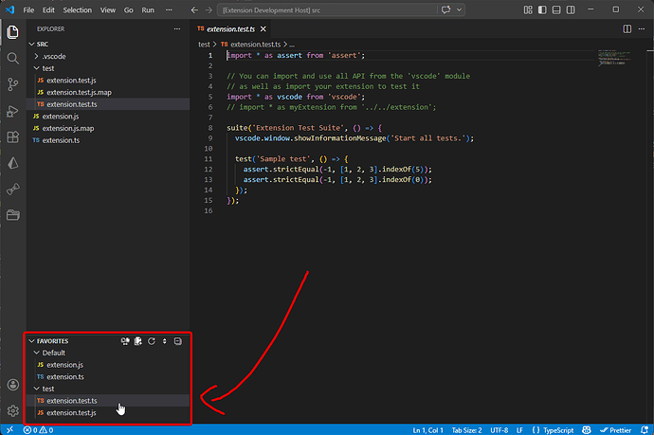The height and width of the screenshot is (435, 654).
Task: Open the Source Control view
Action: (13, 84)
